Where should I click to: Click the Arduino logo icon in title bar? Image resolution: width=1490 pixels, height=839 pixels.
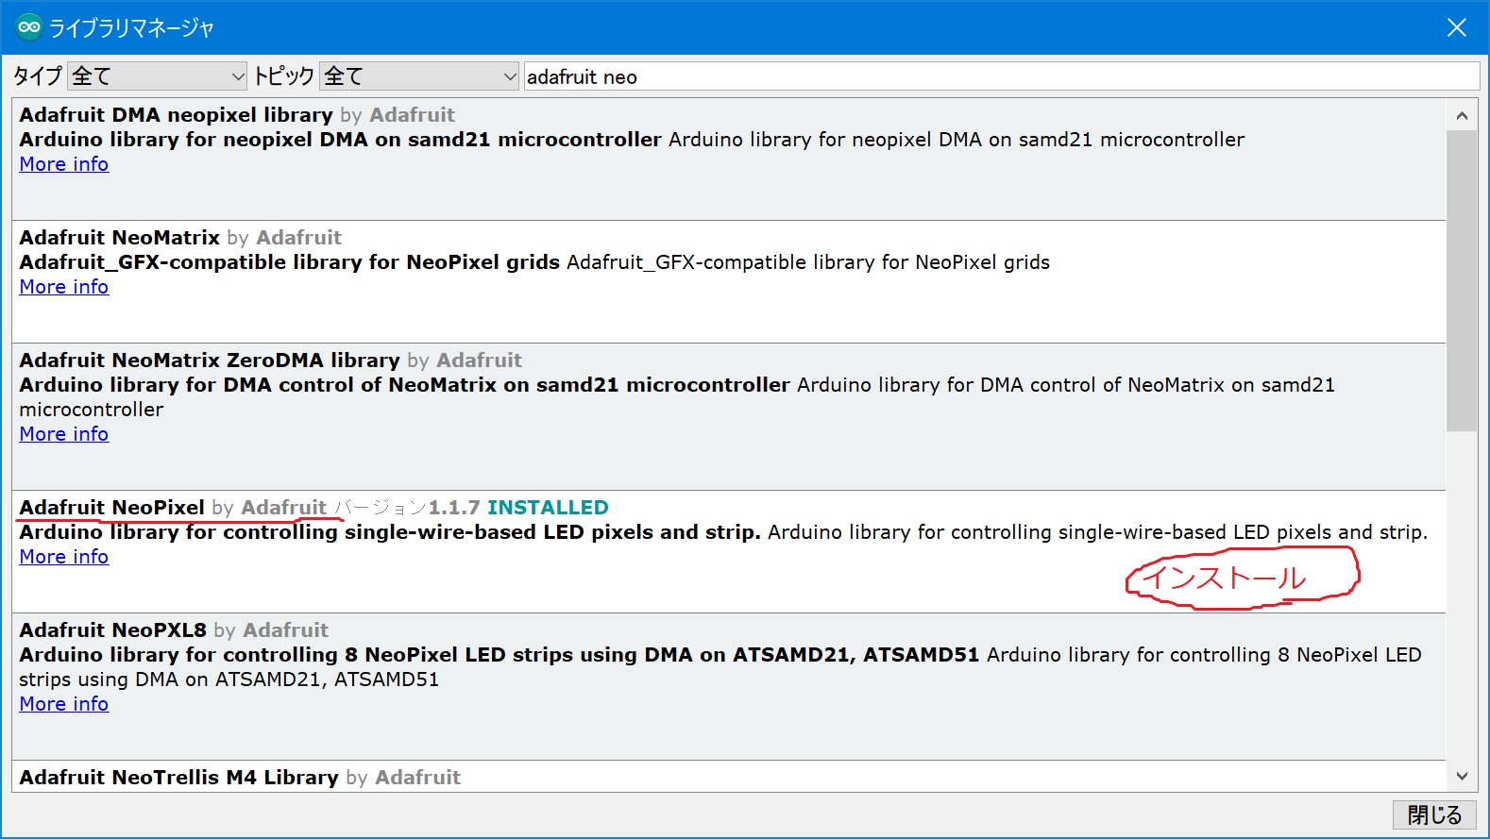coord(29,27)
